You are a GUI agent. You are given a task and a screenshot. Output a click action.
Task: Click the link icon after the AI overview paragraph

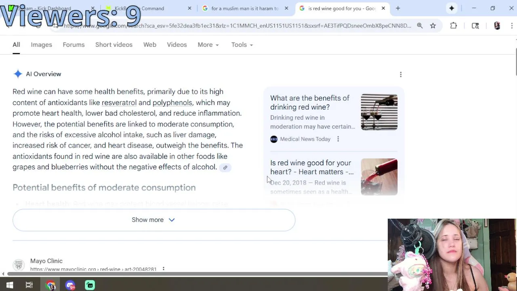click(x=225, y=167)
